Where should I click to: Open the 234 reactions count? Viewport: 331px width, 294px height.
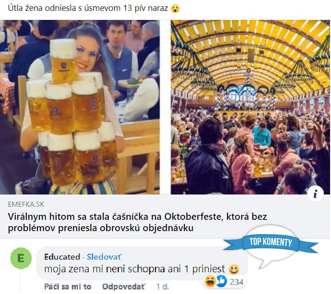237,282
